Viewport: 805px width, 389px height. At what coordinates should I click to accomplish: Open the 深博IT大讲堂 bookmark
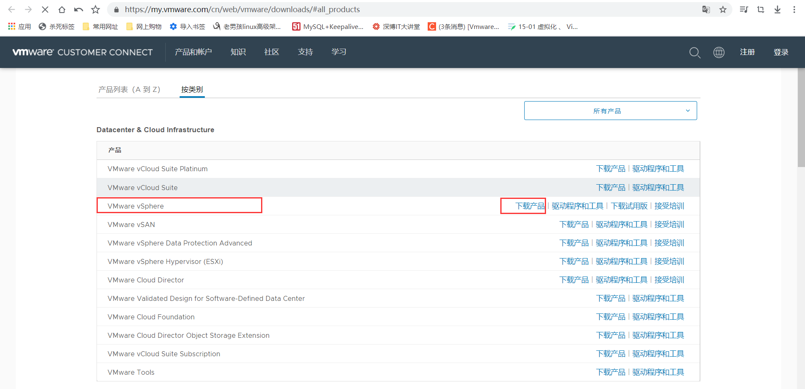[396, 26]
